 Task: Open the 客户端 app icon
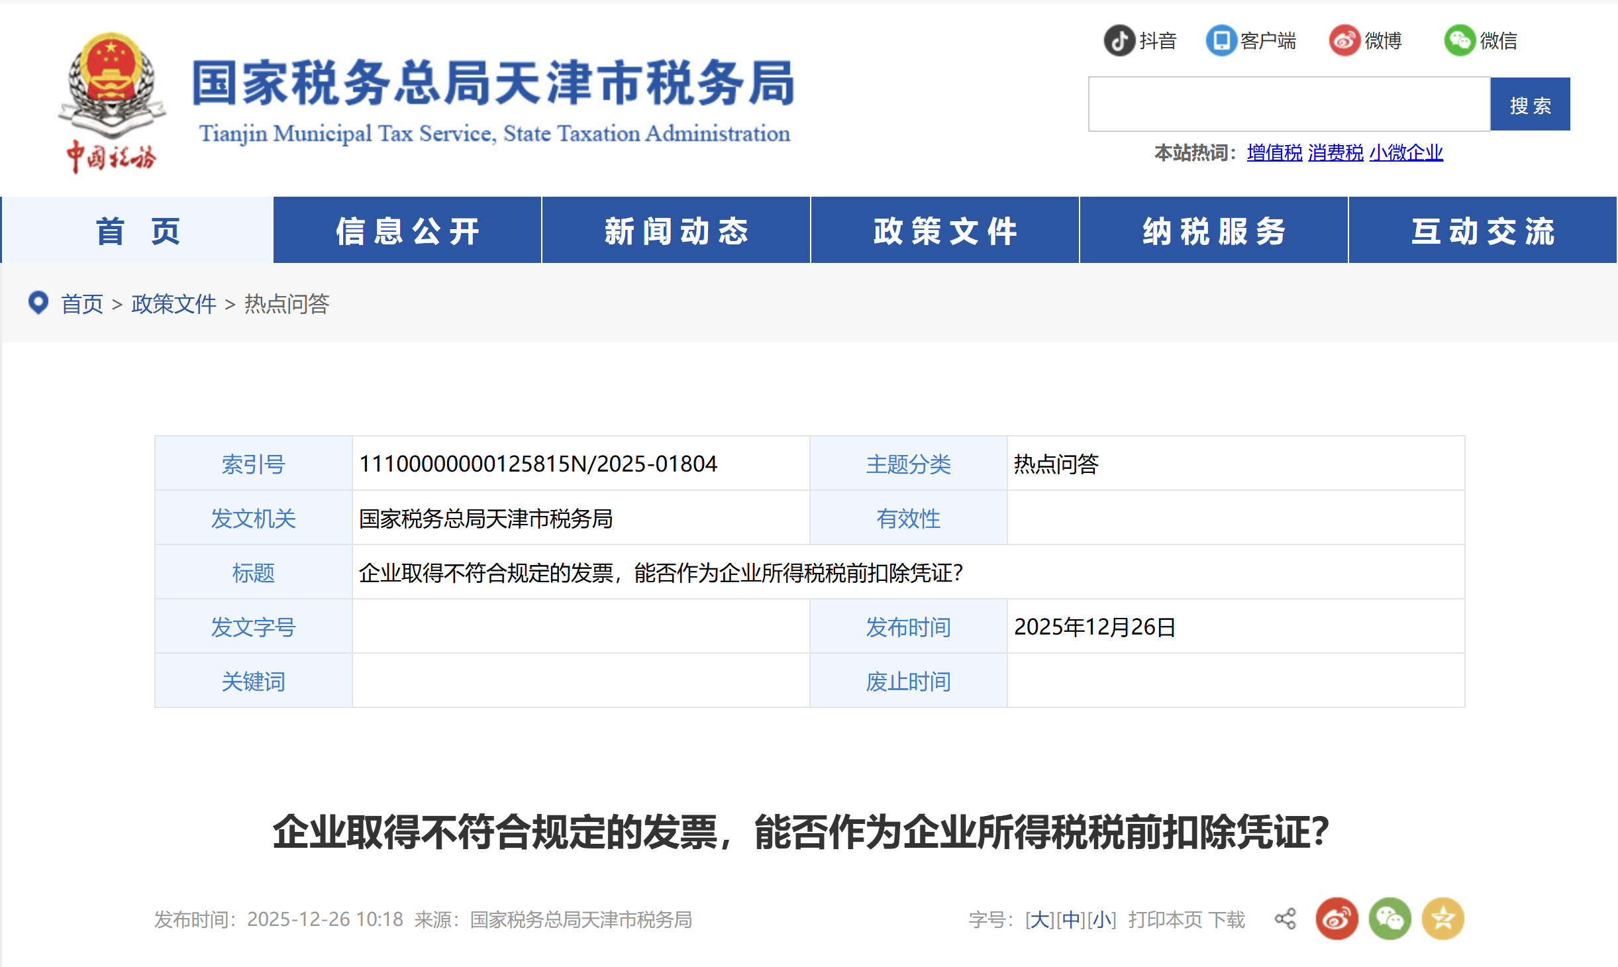tap(1221, 40)
